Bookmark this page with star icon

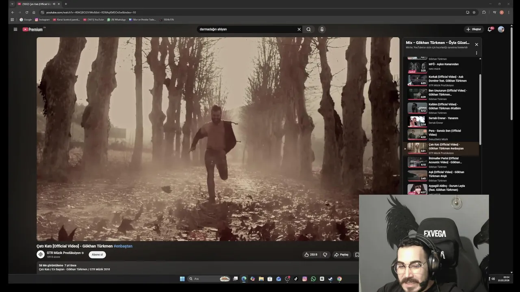[x=474, y=12]
